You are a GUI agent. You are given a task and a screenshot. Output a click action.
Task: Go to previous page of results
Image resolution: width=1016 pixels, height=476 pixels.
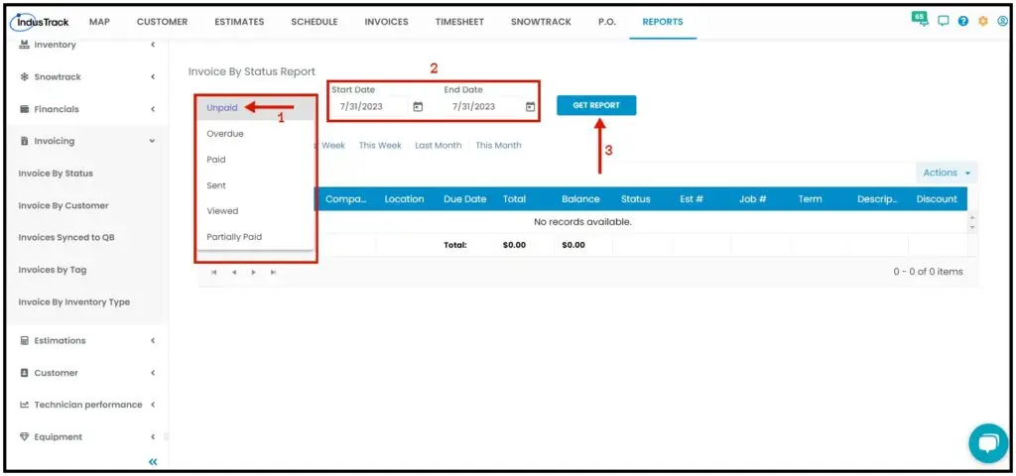tap(234, 272)
